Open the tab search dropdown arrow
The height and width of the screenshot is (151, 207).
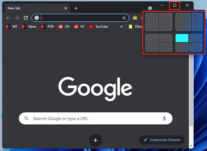150,8
